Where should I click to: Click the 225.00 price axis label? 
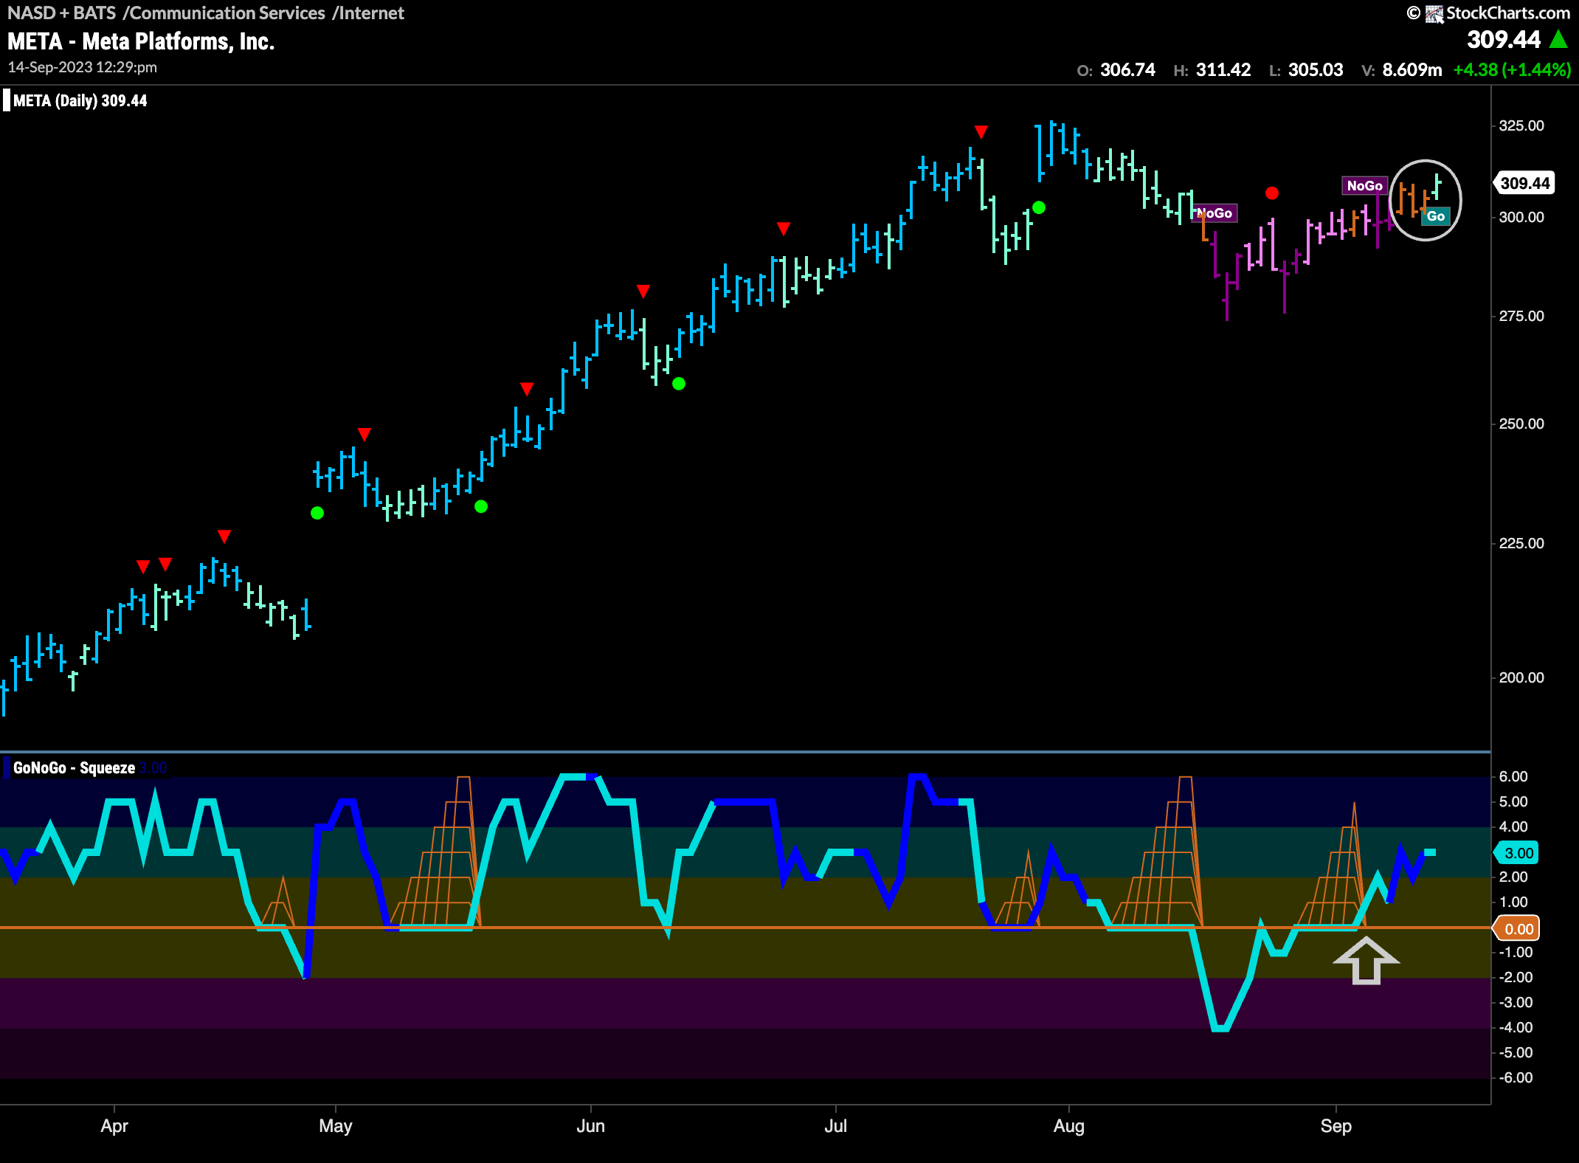click(x=1521, y=543)
